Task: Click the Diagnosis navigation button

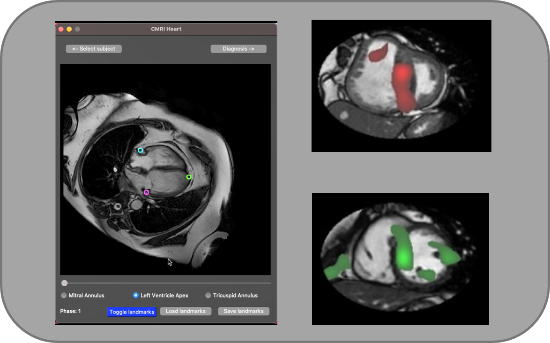Action: [x=238, y=48]
